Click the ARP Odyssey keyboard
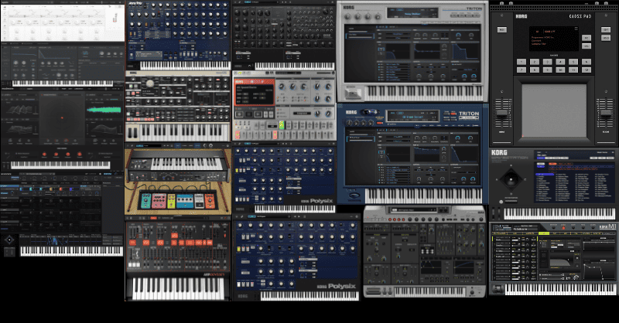The height and width of the screenshot is (323, 619). pos(177,289)
